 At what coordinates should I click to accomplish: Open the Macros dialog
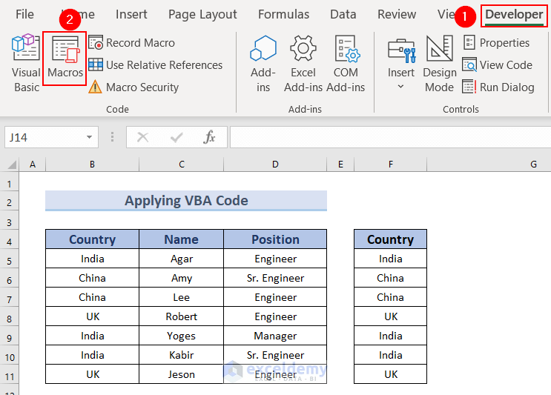coord(65,58)
